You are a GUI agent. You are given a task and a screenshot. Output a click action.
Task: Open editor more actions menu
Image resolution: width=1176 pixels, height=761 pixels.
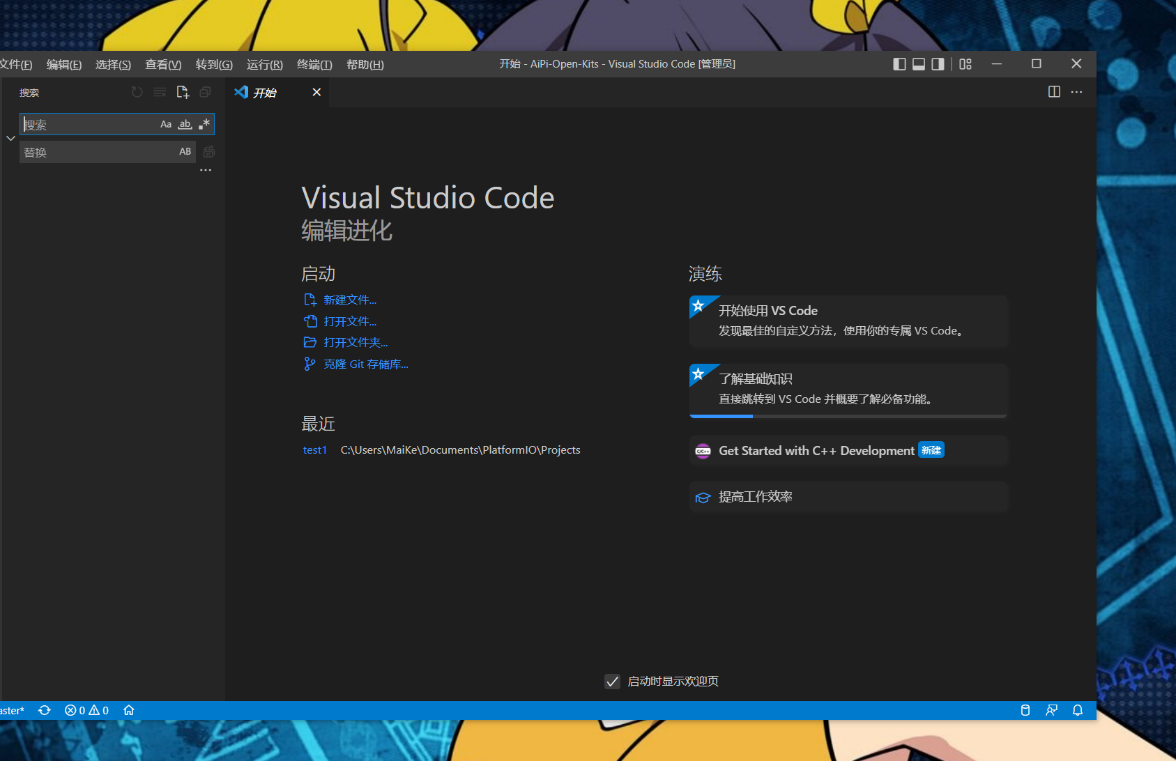[1076, 92]
